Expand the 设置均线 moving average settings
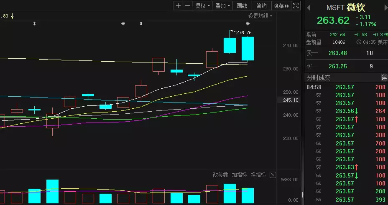Viewport: 388px width, 205px height. click(x=260, y=16)
